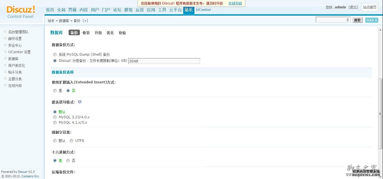This screenshot has height=179, width=383.
Task: Open the 内容 top menu
Action: click(x=83, y=10)
